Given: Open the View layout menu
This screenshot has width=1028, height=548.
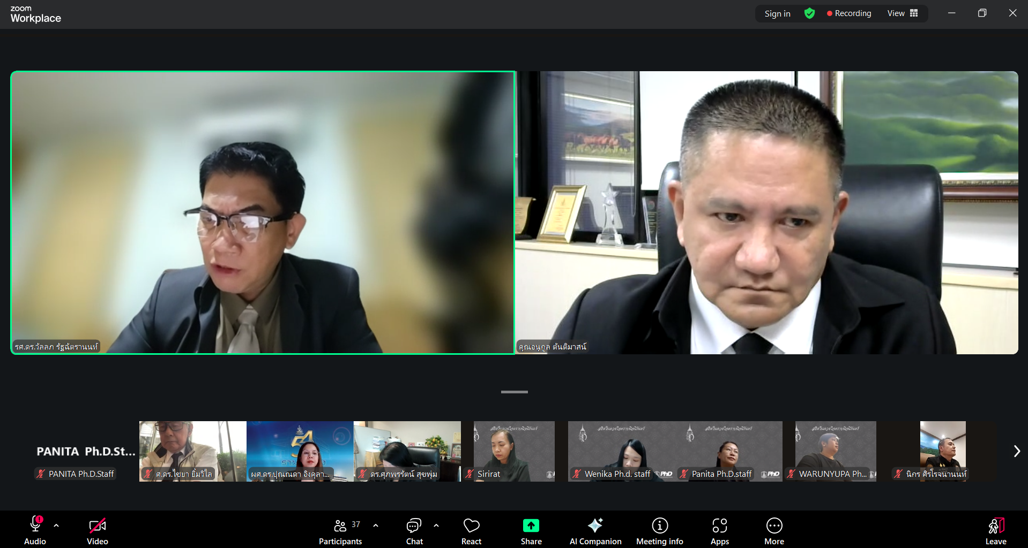Looking at the screenshot, I should (903, 13).
